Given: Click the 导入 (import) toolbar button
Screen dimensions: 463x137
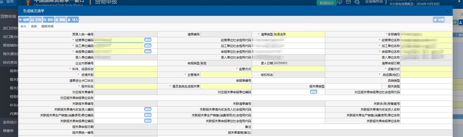Looking at the screenshot, I should [x=73, y=20].
